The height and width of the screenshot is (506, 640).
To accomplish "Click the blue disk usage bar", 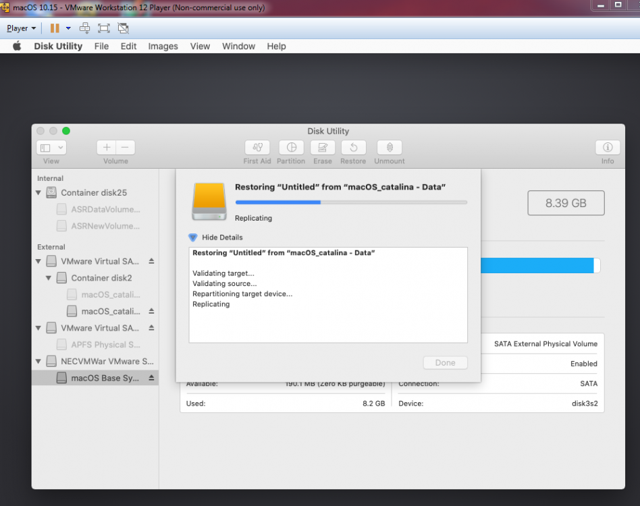I will [x=537, y=265].
